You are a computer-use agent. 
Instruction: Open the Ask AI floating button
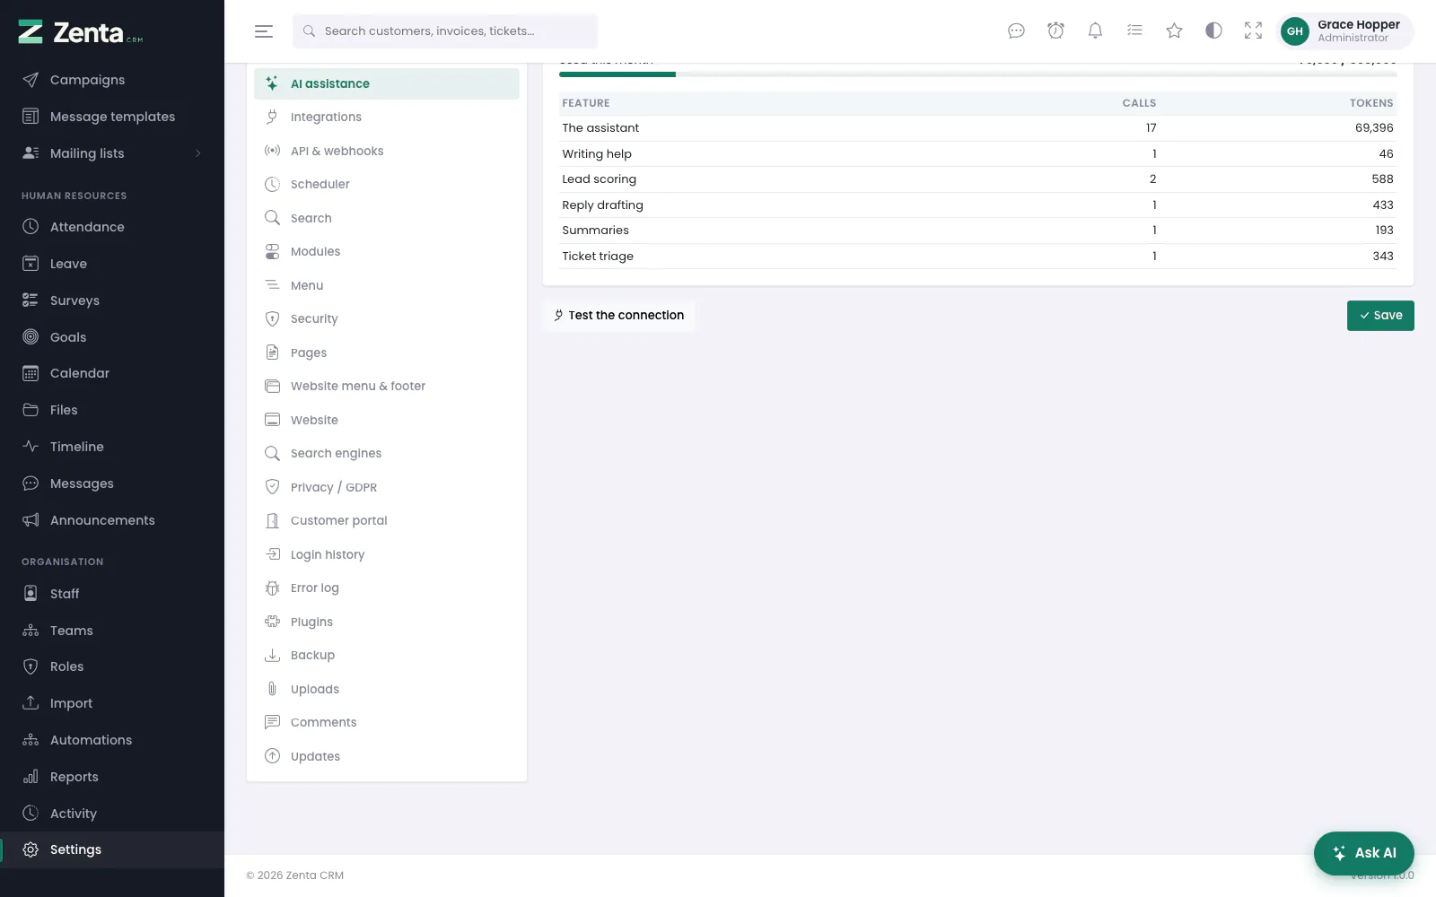(x=1364, y=853)
